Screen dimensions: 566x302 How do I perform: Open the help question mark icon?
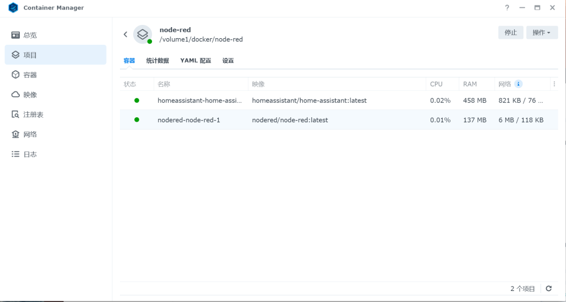[507, 8]
